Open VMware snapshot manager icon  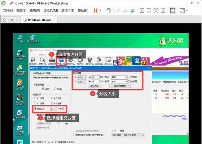132,10
